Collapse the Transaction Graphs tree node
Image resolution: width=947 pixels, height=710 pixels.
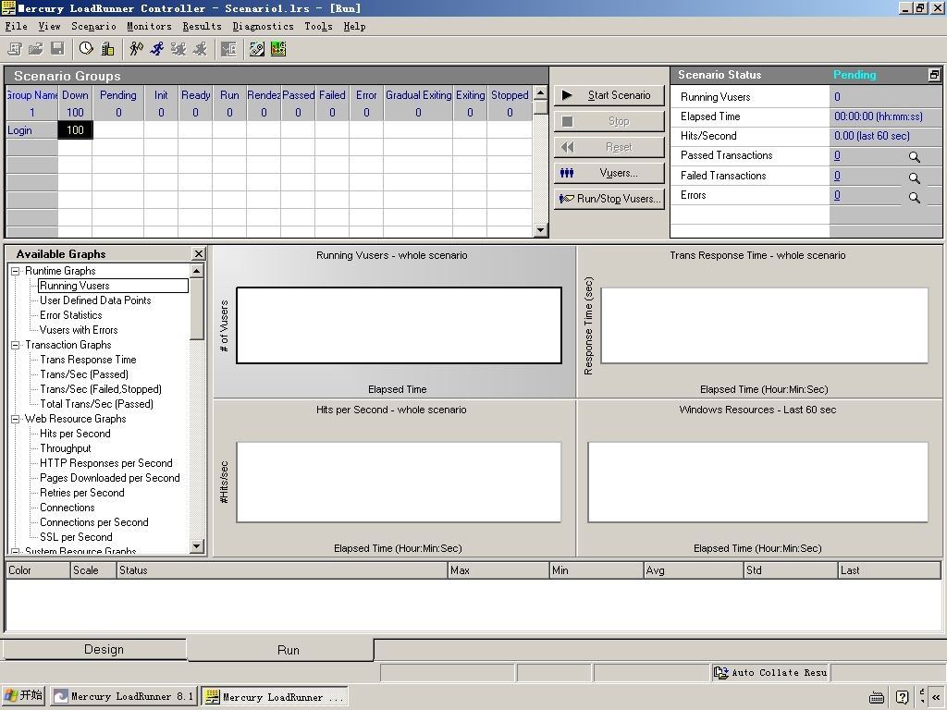pyautogui.click(x=16, y=346)
